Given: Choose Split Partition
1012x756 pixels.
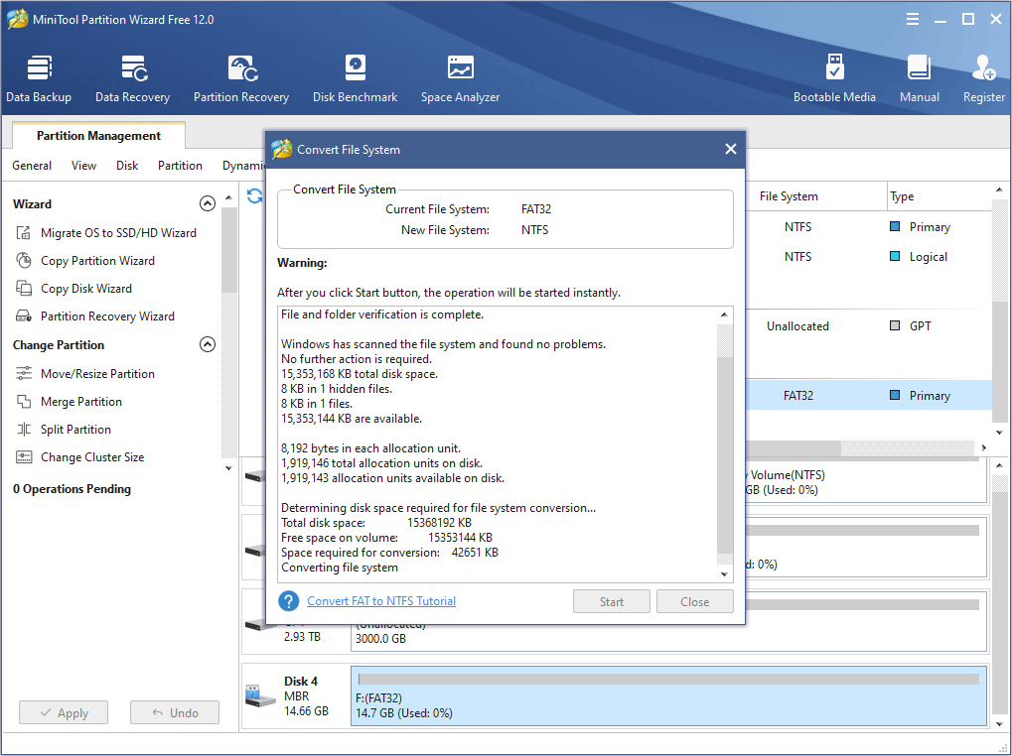Looking at the screenshot, I should (x=64, y=430).
